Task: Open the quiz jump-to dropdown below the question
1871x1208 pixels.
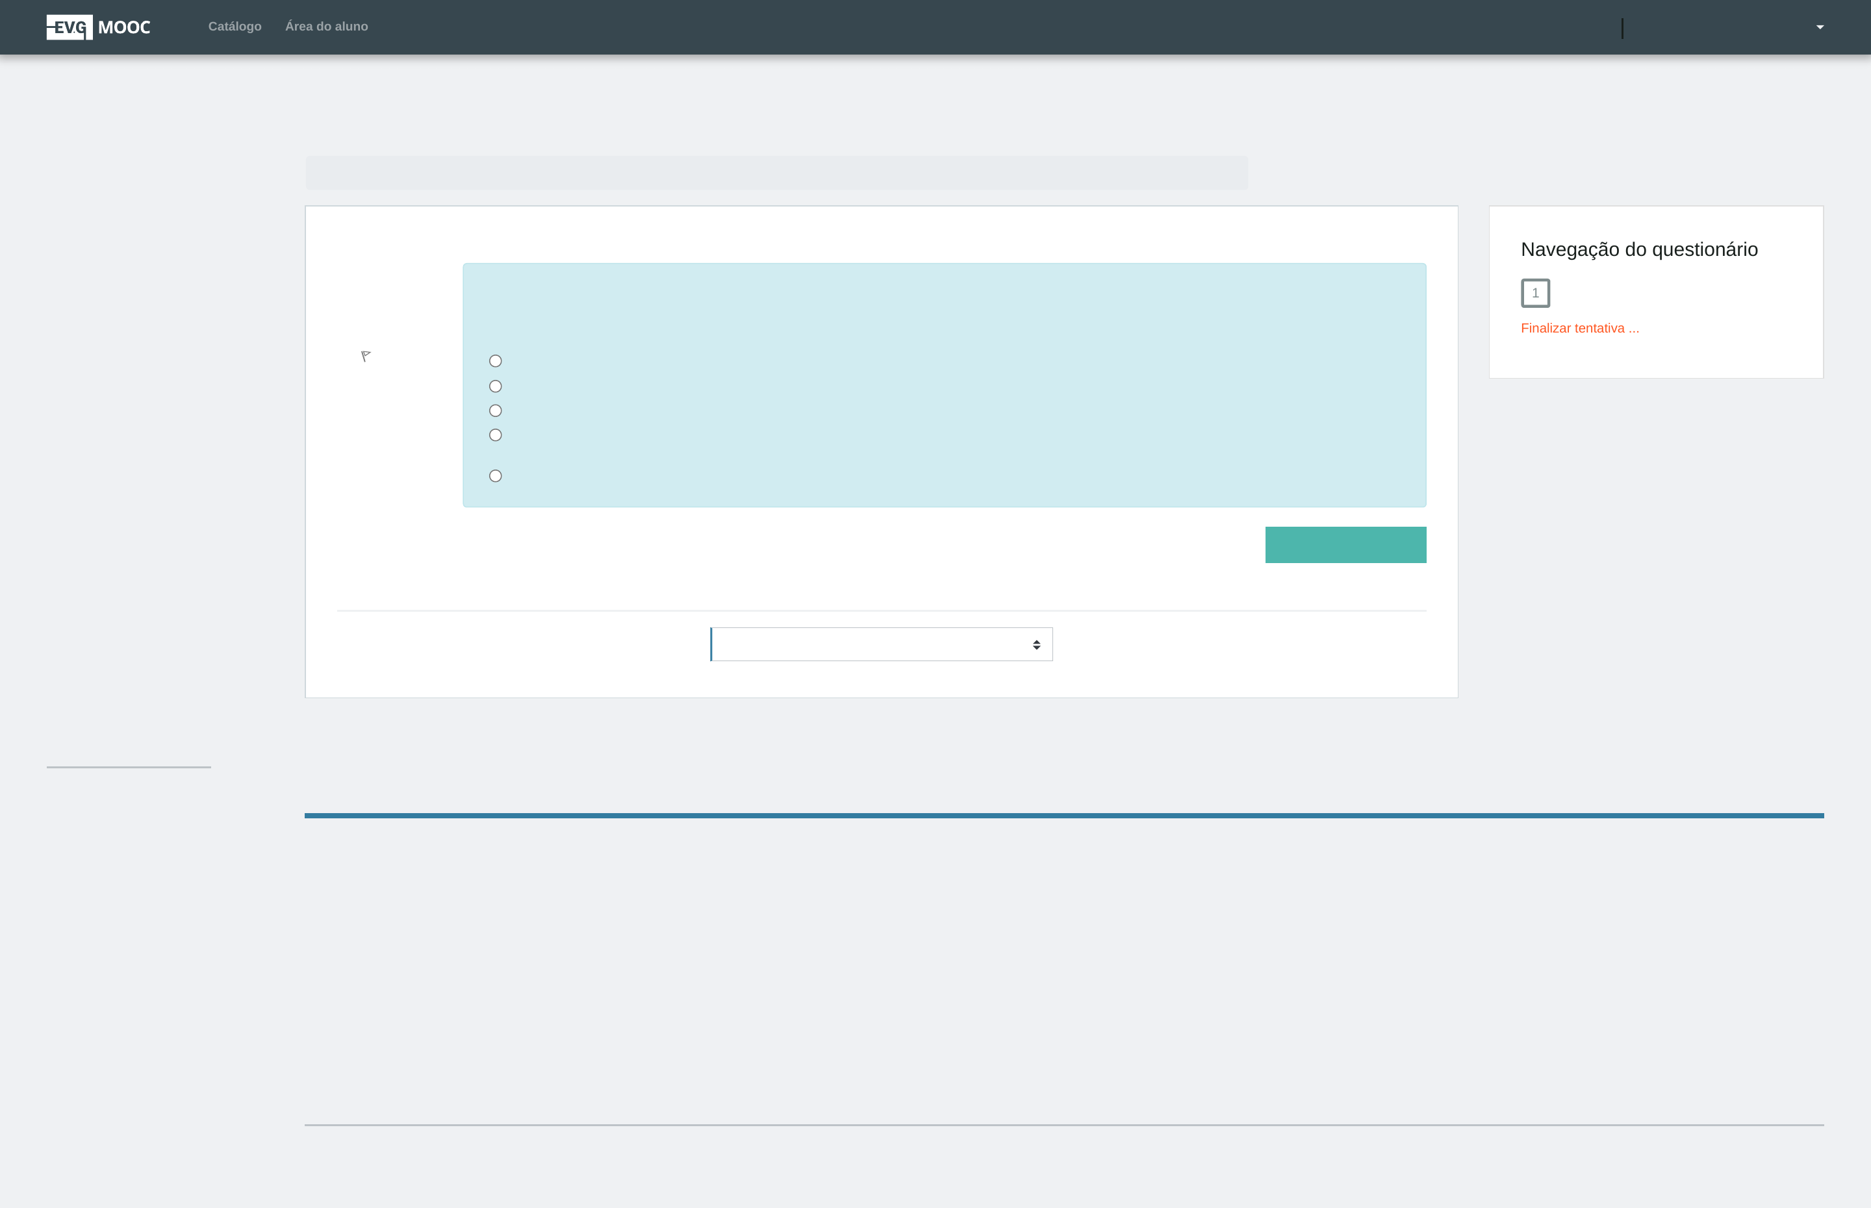Action: click(881, 644)
